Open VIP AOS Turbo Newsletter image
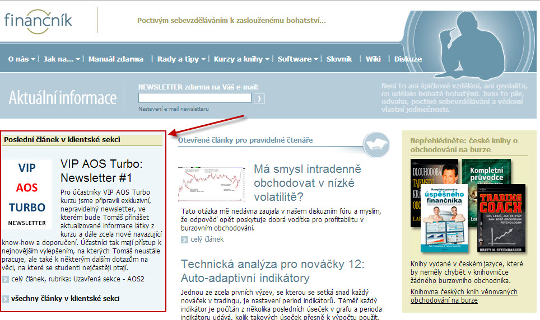 pos(27,195)
